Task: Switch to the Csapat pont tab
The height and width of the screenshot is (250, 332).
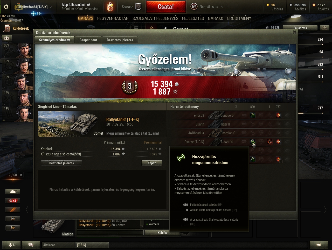Action: point(88,40)
